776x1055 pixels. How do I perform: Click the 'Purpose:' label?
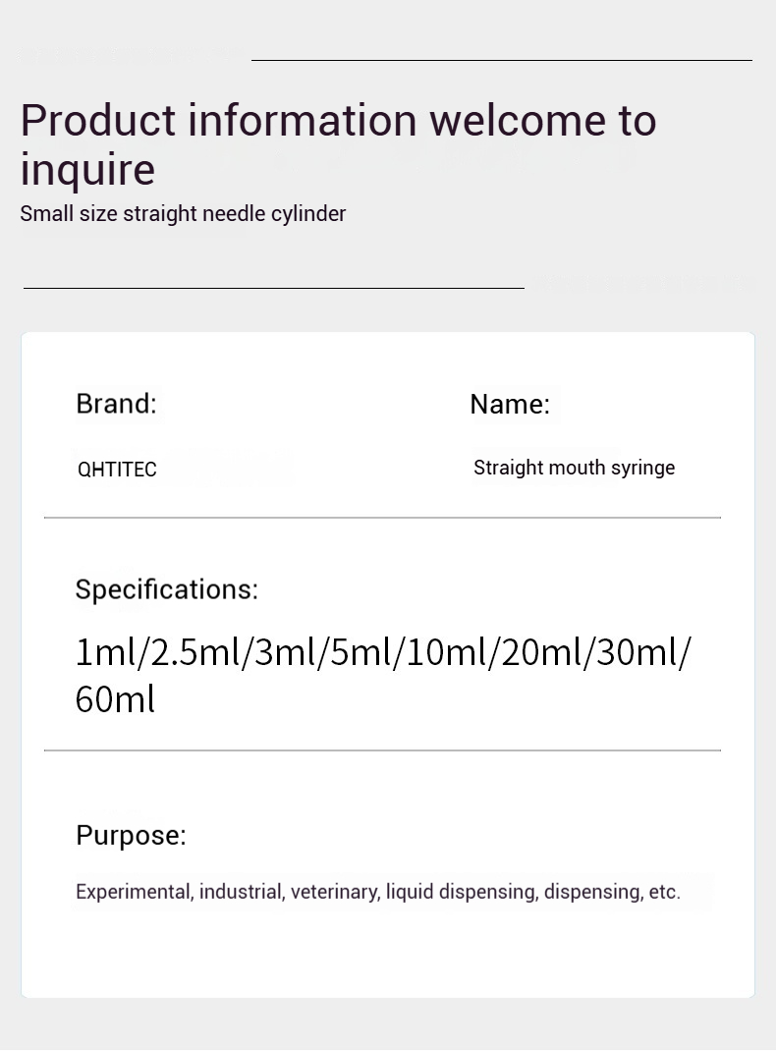pyautogui.click(x=132, y=835)
